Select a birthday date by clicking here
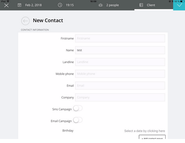 pyautogui.click(x=144, y=131)
